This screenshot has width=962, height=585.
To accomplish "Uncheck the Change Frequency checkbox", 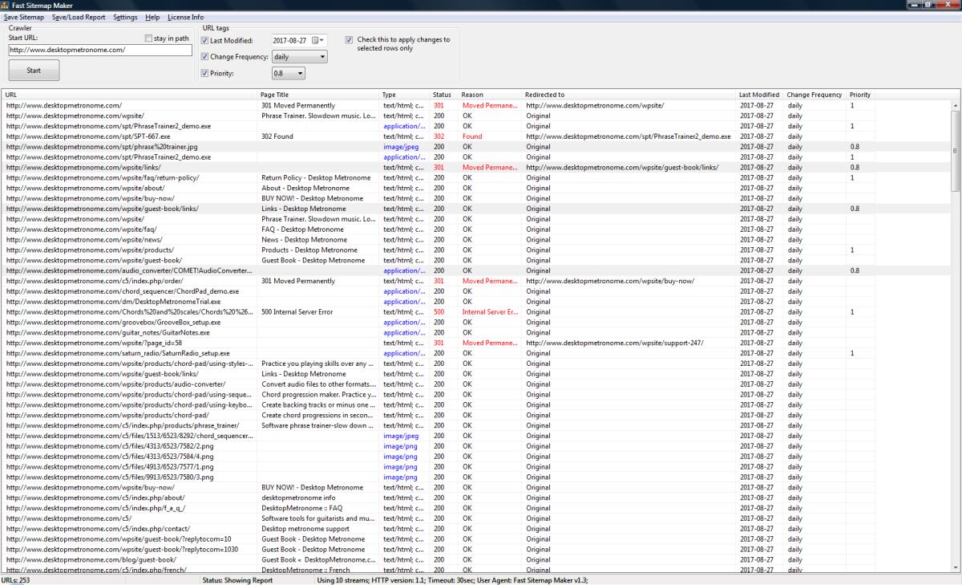I will (x=204, y=56).
